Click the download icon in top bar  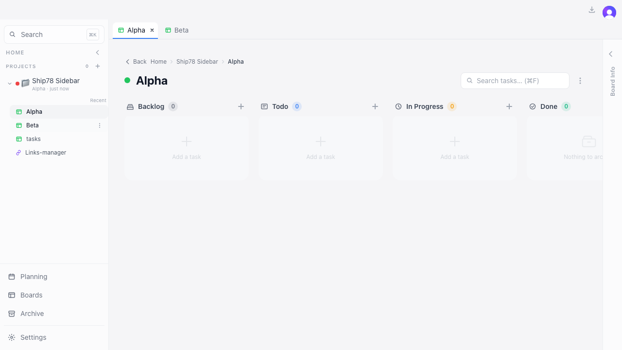tap(592, 10)
